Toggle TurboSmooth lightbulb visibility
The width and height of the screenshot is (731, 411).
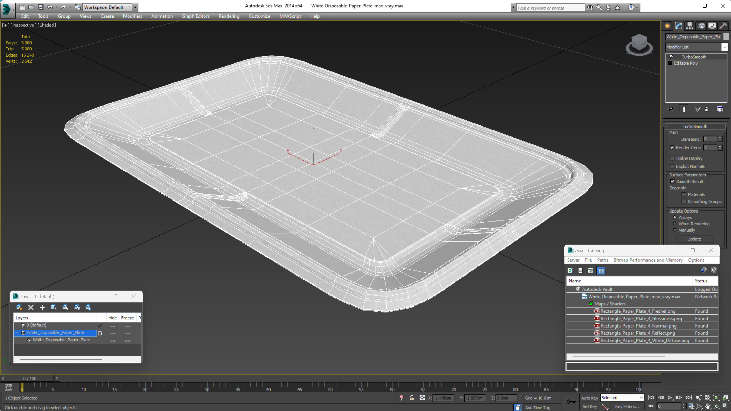671,57
